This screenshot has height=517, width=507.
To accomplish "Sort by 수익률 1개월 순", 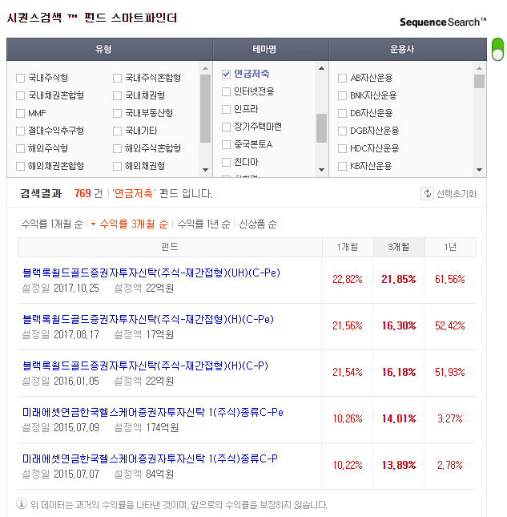I will (52, 224).
